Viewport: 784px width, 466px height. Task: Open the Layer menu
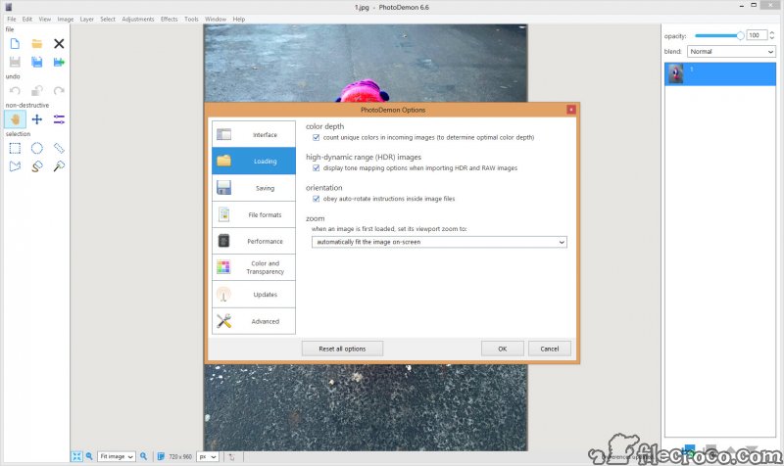click(x=87, y=19)
